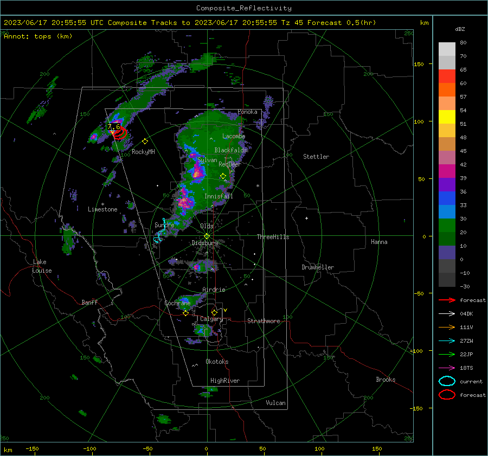
Task: Click the Didsbury city label
Action: (204, 243)
